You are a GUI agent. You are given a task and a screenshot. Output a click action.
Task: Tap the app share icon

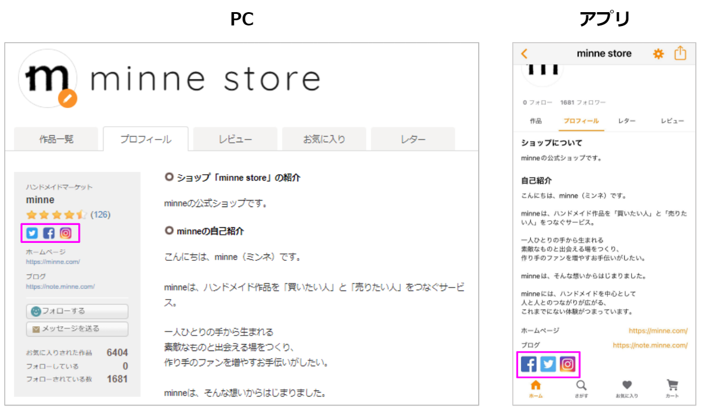pos(680,53)
